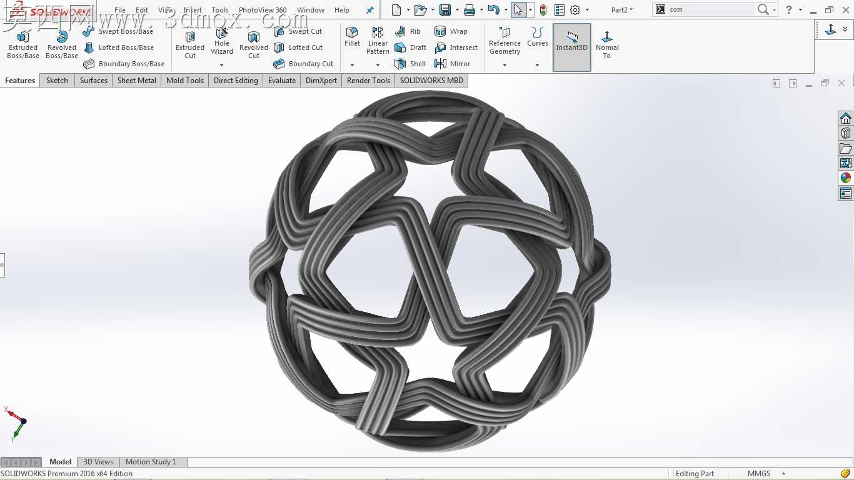Select the Revolved Boss/Base tool

tap(62, 45)
